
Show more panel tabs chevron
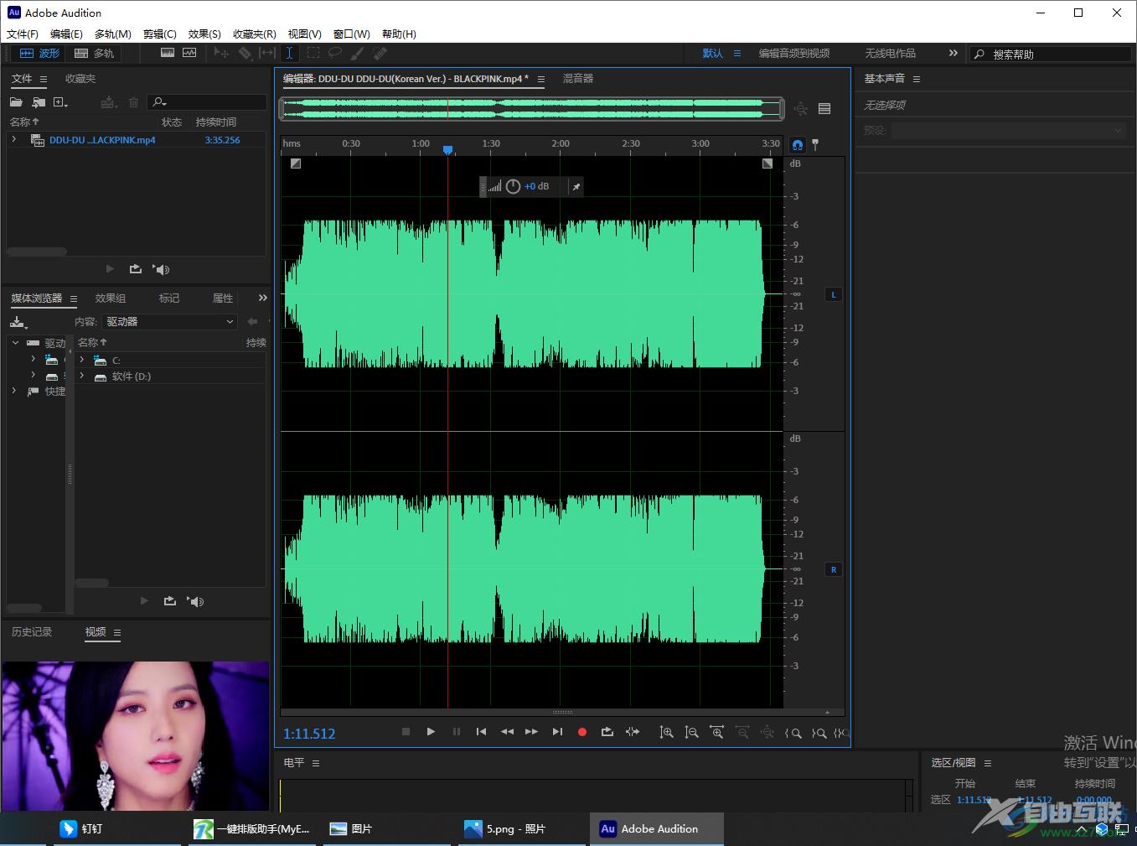coord(263,298)
